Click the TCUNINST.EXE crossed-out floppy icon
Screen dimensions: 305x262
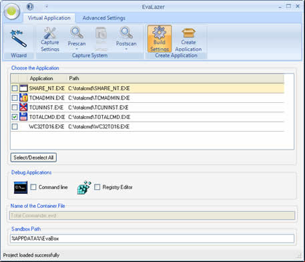(23, 108)
